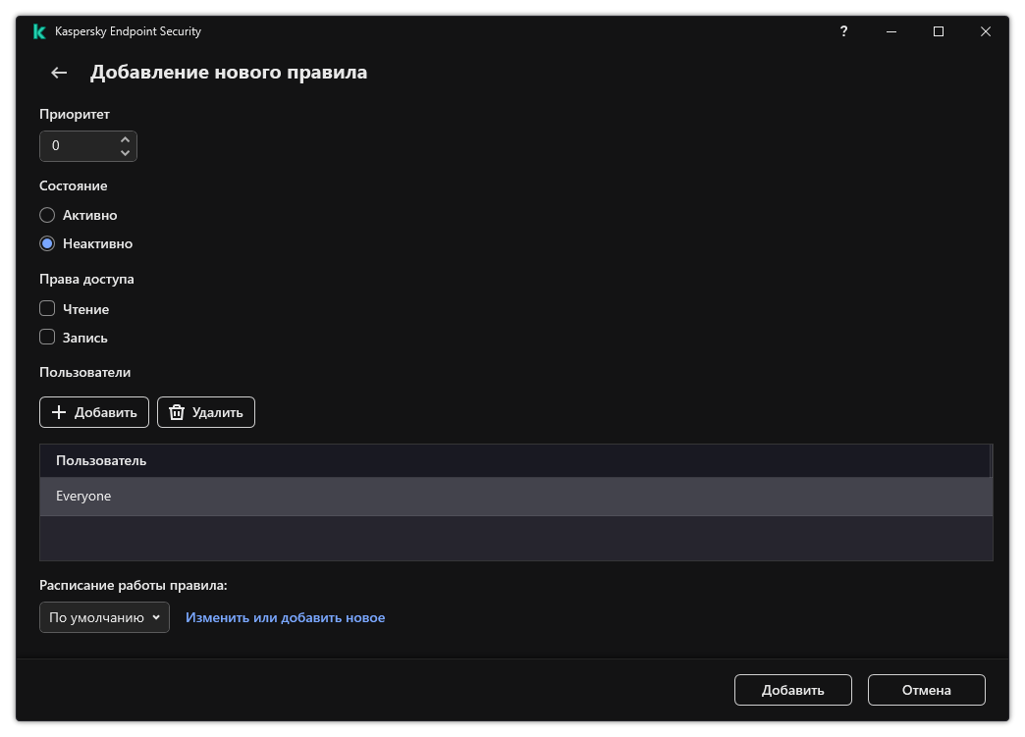This screenshot has height=737, width=1025.
Task: Enable the Чтение access checkbox
Action: (47, 309)
